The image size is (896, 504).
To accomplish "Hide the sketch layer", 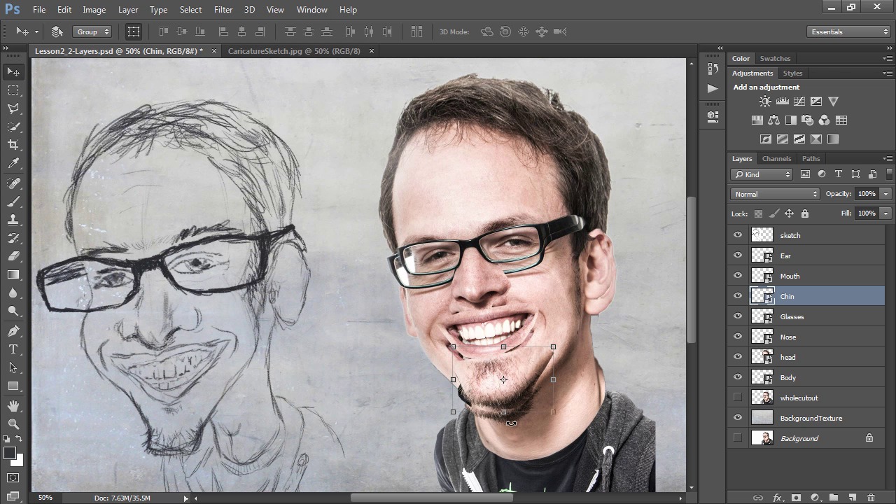I will 738,235.
